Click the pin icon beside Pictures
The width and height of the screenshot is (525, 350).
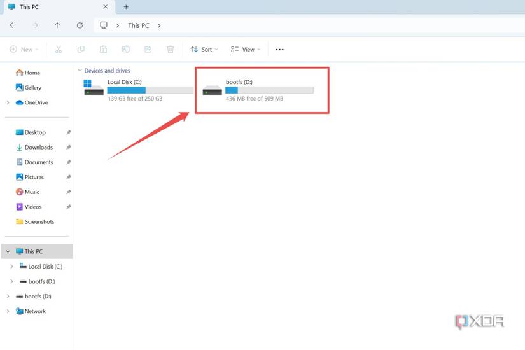coord(69,177)
